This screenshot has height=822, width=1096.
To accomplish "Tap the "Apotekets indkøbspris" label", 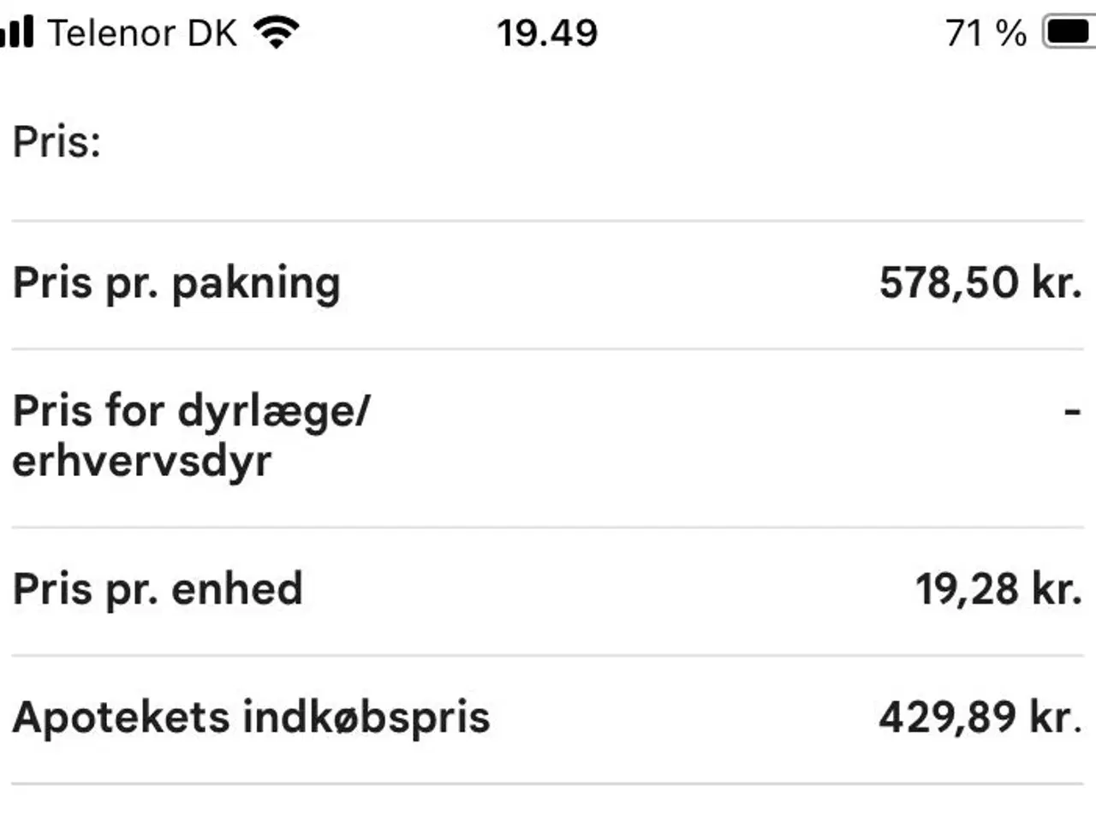I will [251, 718].
